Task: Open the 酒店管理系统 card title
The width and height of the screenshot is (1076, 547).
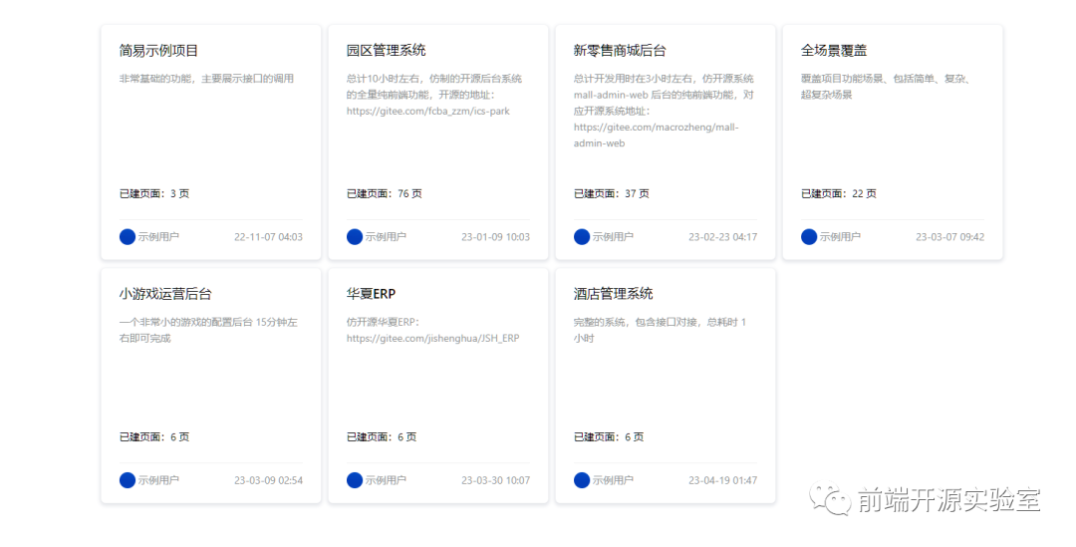Action: [613, 294]
